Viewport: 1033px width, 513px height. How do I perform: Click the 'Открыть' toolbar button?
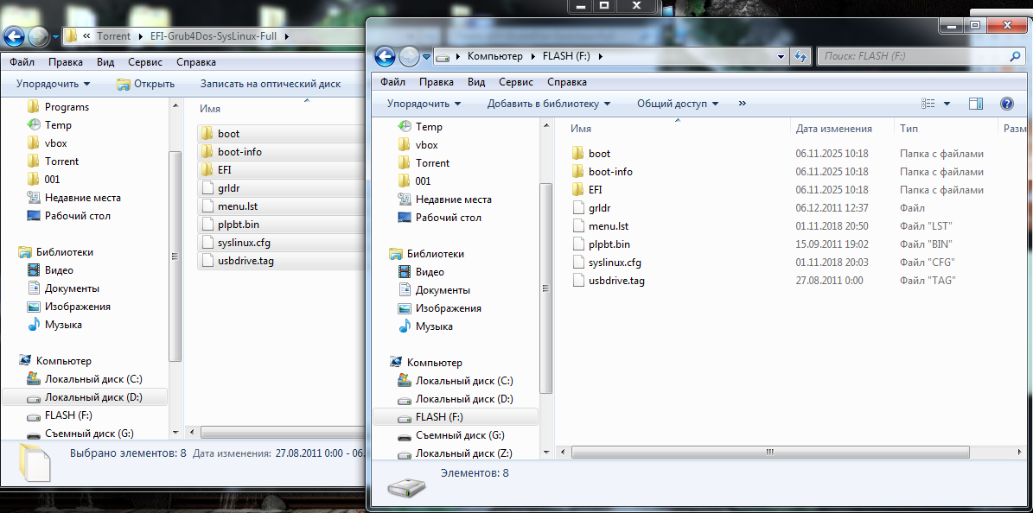tap(146, 84)
